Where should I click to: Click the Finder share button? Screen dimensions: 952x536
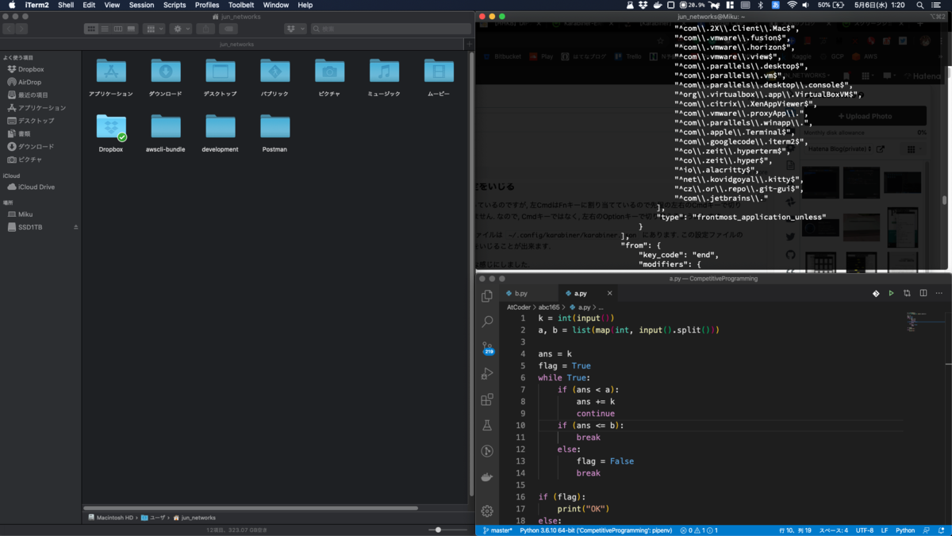coord(205,29)
